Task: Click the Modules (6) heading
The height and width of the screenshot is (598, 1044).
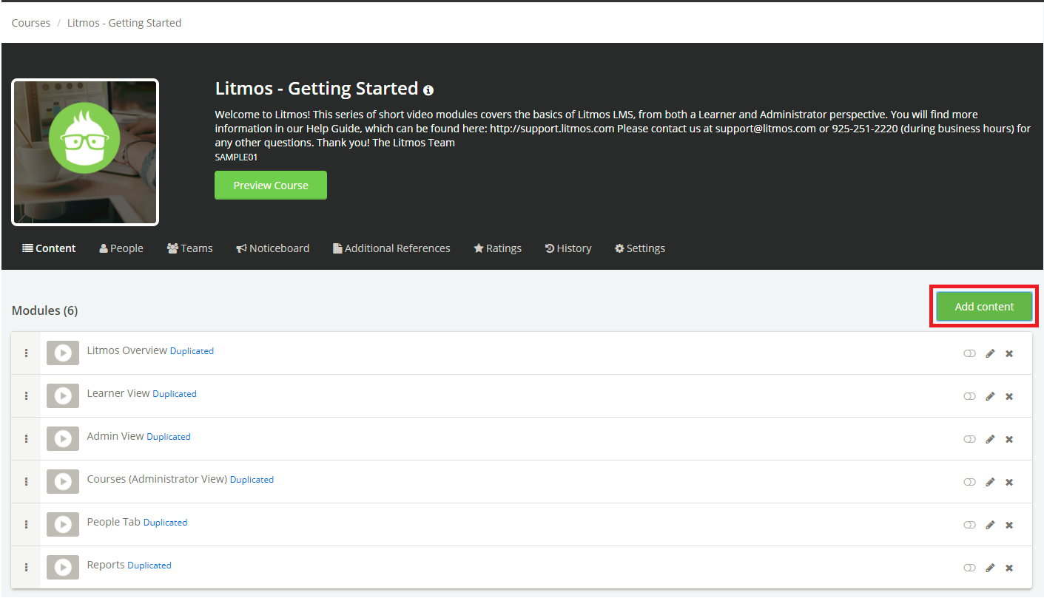Action: (45, 310)
